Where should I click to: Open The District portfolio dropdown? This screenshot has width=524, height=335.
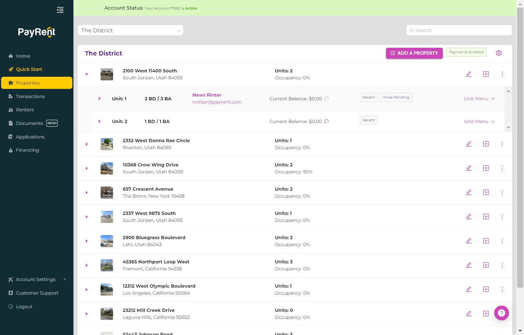pyautogui.click(x=130, y=30)
